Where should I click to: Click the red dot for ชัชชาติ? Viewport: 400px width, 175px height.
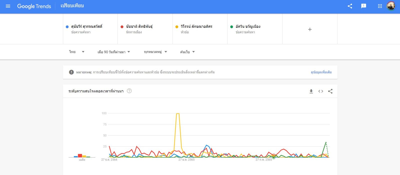click(122, 27)
